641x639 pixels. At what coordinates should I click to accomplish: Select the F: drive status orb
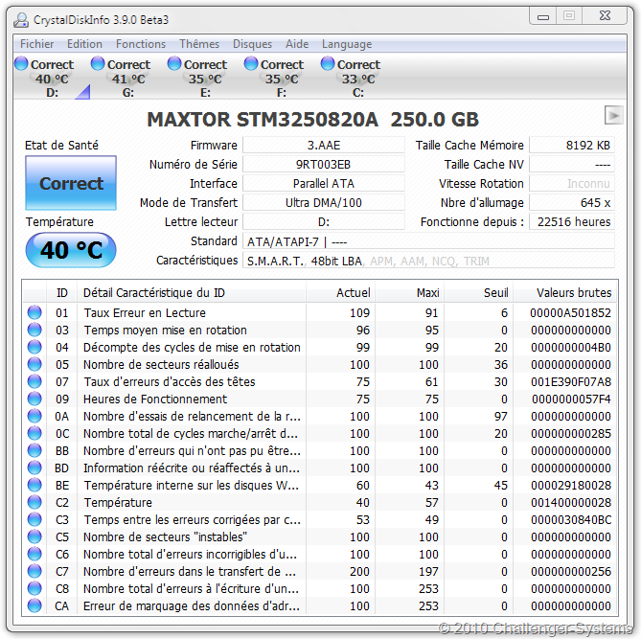point(251,64)
